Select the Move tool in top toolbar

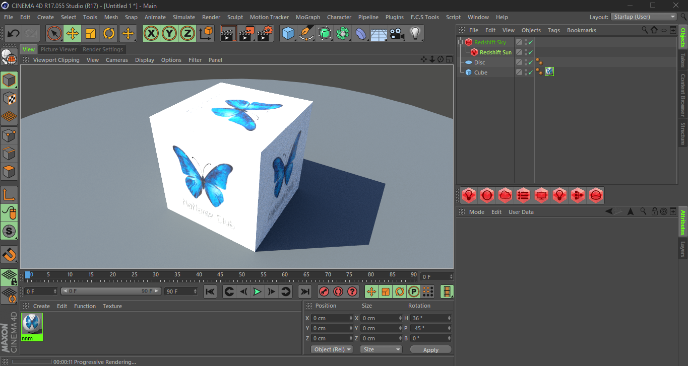point(73,34)
